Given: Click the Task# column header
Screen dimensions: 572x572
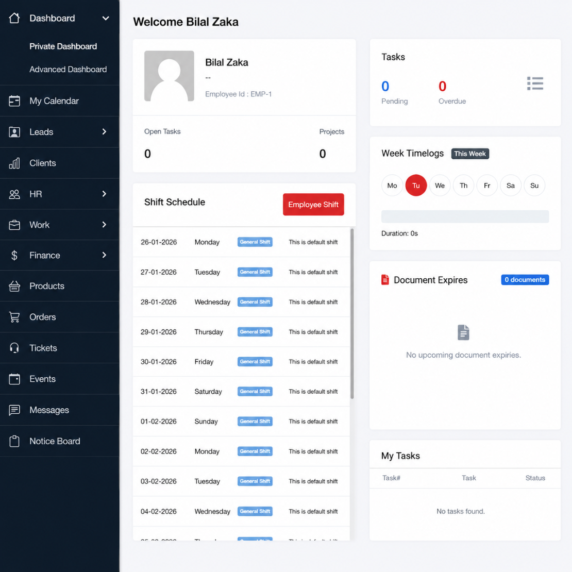Looking at the screenshot, I should [x=392, y=478].
